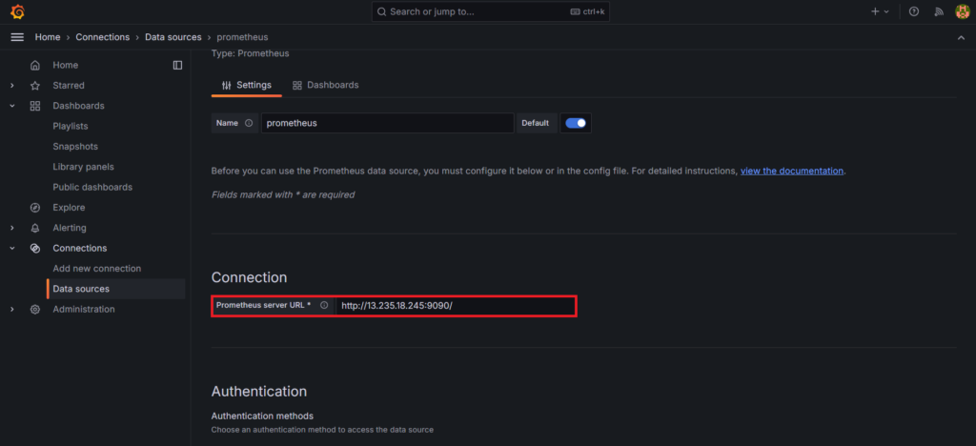
Task: Click the dock menu icon beside Home
Action: click(x=177, y=66)
